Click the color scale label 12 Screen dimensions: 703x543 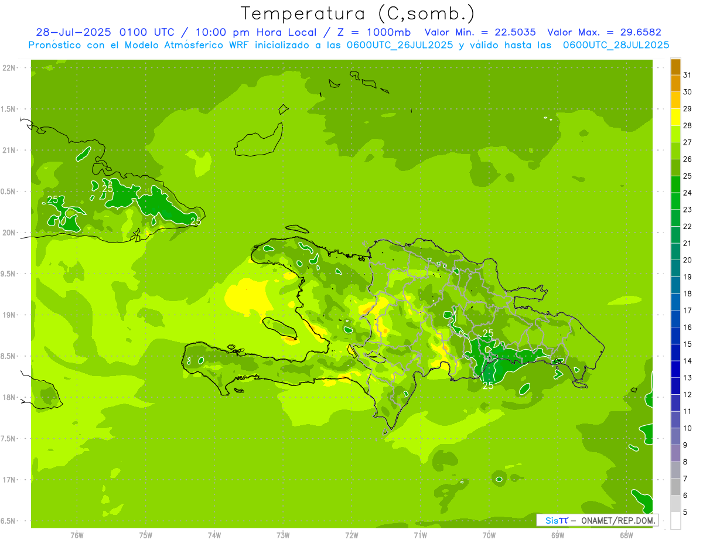tap(688, 394)
